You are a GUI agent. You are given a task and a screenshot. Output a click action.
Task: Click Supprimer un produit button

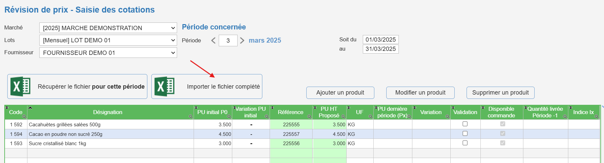[x=501, y=93]
